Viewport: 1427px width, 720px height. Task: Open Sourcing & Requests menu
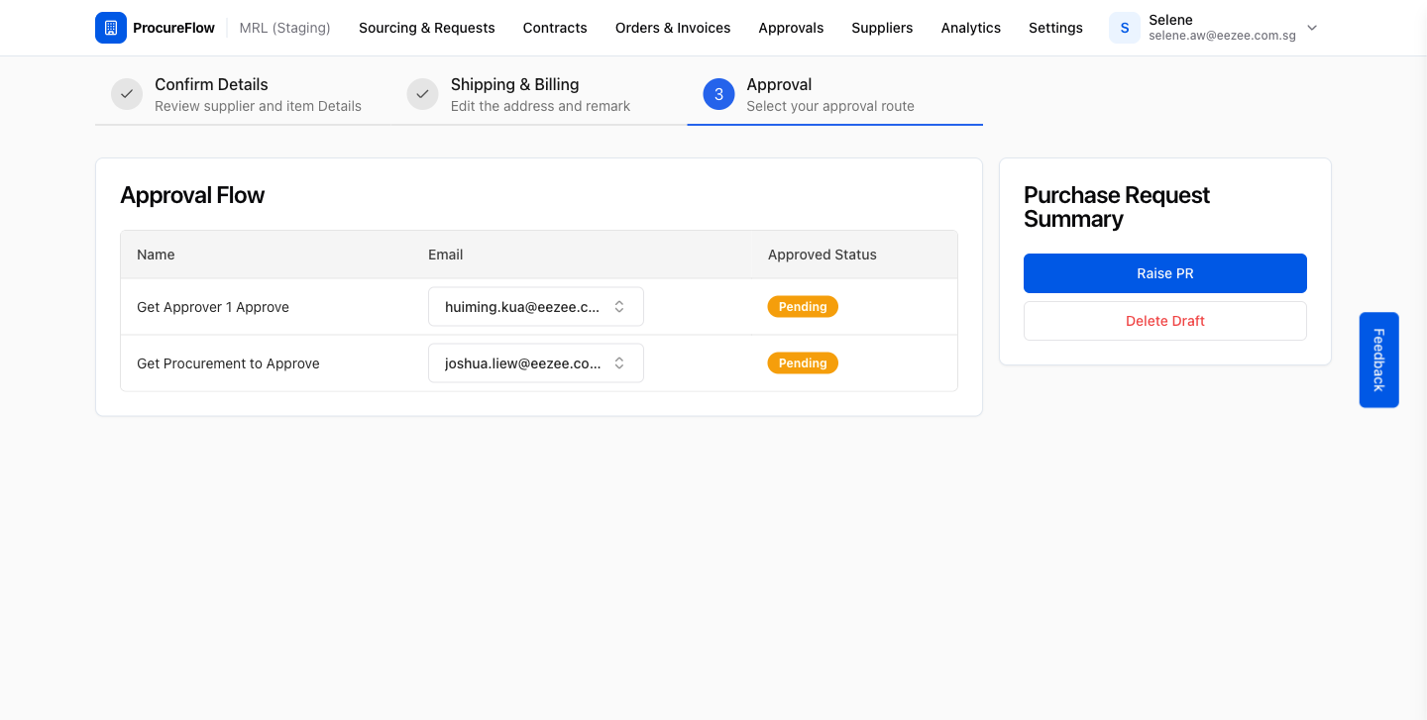pos(427,28)
